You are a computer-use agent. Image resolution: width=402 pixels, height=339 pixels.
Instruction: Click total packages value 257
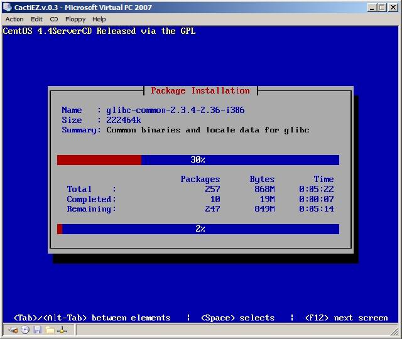[212, 189]
